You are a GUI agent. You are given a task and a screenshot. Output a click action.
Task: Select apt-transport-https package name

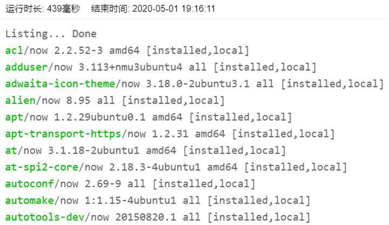pyautogui.click(x=63, y=134)
